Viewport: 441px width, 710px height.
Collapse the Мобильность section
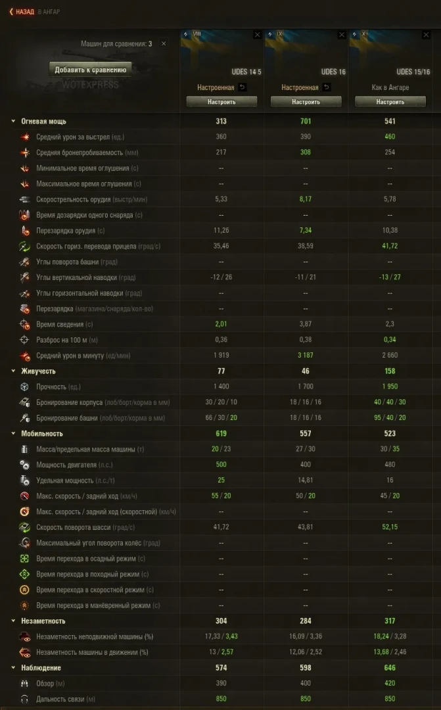[13, 434]
